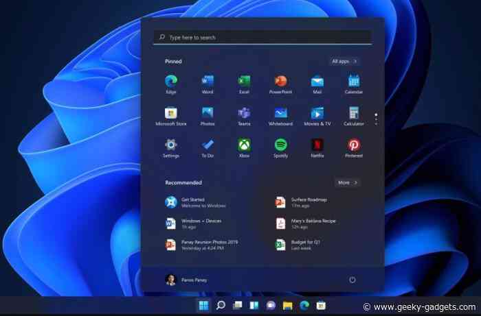This screenshot has width=481, height=316.
Task: Open Edge from pinned apps
Action: 171,84
